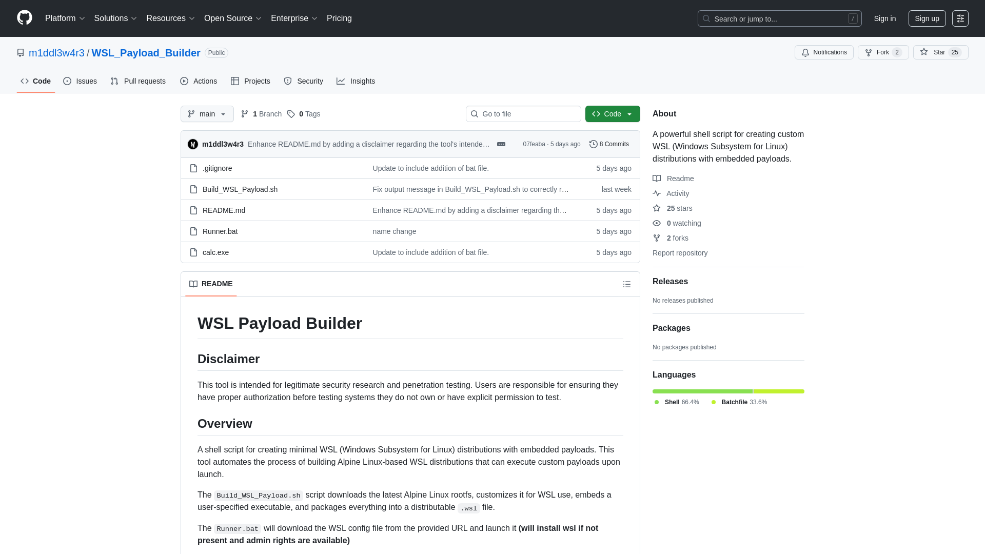Open the green Code dropdown button
The height and width of the screenshot is (554, 985).
(x=613, y=114)
